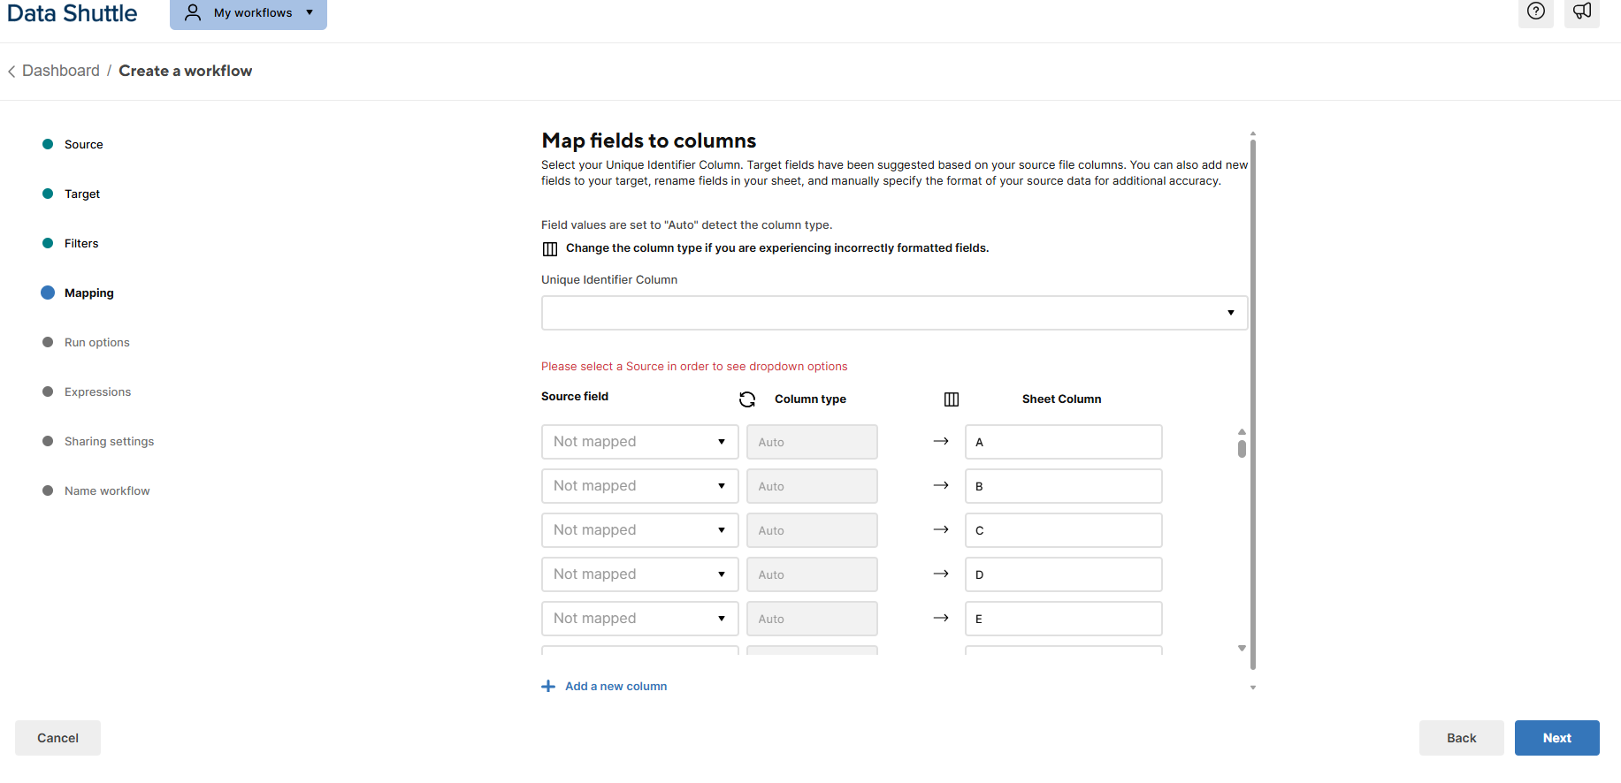Open source field dropdown for column B

coord(639,486)
